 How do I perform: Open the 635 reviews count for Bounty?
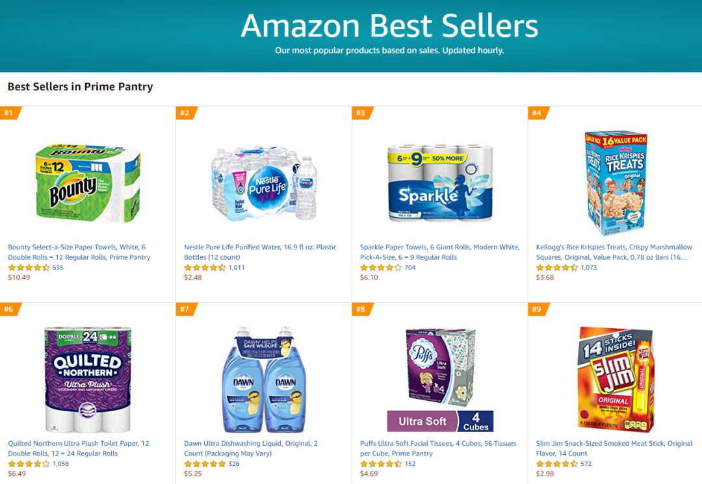click(58, 268)
